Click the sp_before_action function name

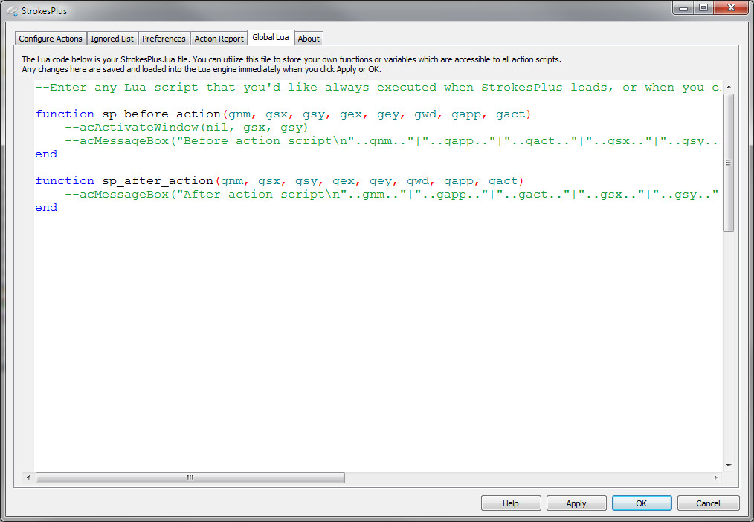click(x=161, y=114)
